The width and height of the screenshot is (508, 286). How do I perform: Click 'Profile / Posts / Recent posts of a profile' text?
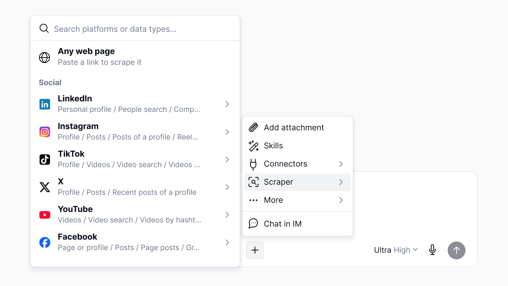pyautogui.click(x=127, y=192)
